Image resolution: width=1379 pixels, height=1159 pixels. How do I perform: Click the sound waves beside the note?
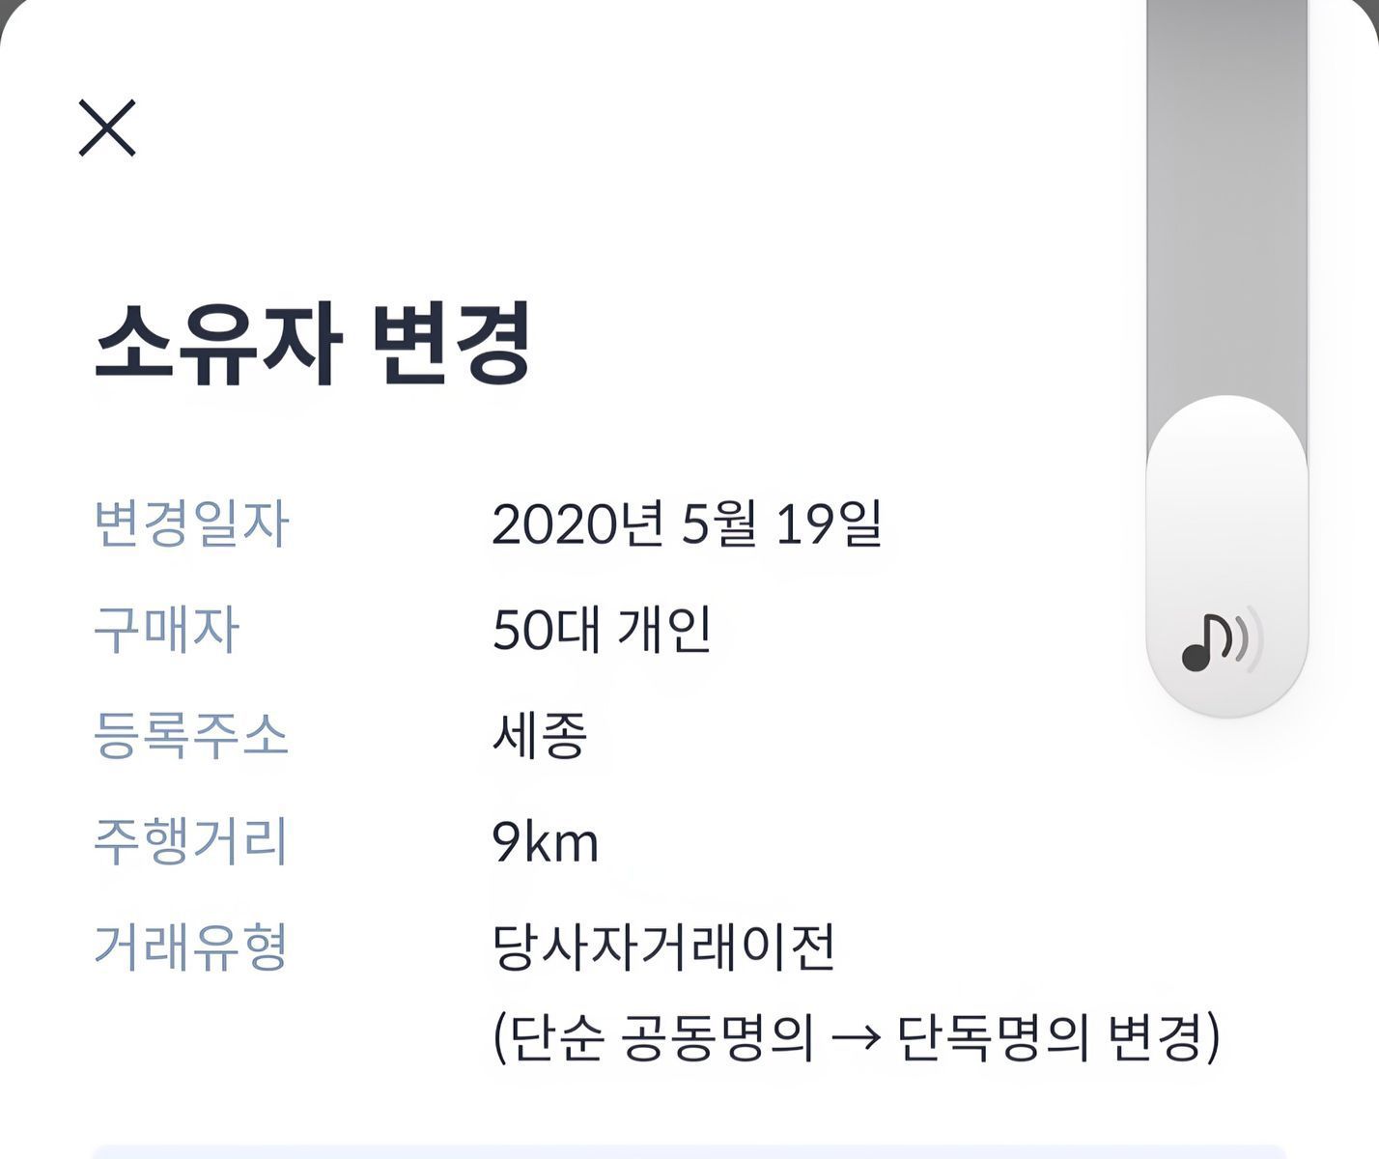point(1248,637)
